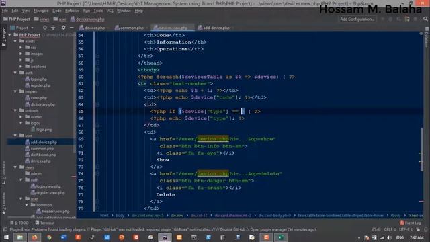Viewport: 430px width, 242px height.
Task: Select add-device.php in the project tree
Action: coord(41,142)
